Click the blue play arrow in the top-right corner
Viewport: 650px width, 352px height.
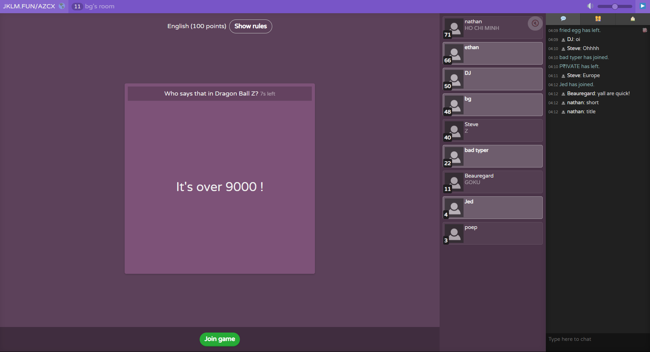pos(642,6)
